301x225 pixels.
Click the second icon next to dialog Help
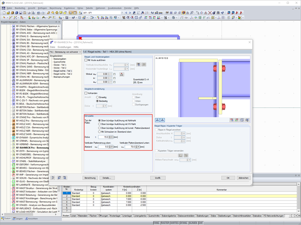click(x=59, y=178)
